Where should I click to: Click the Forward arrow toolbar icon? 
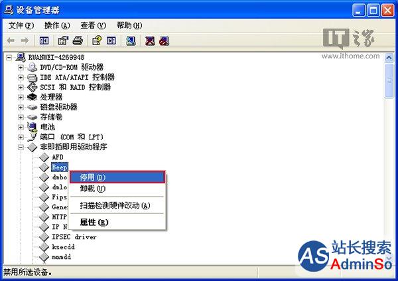pyautogui.click(x=25, y=41)
